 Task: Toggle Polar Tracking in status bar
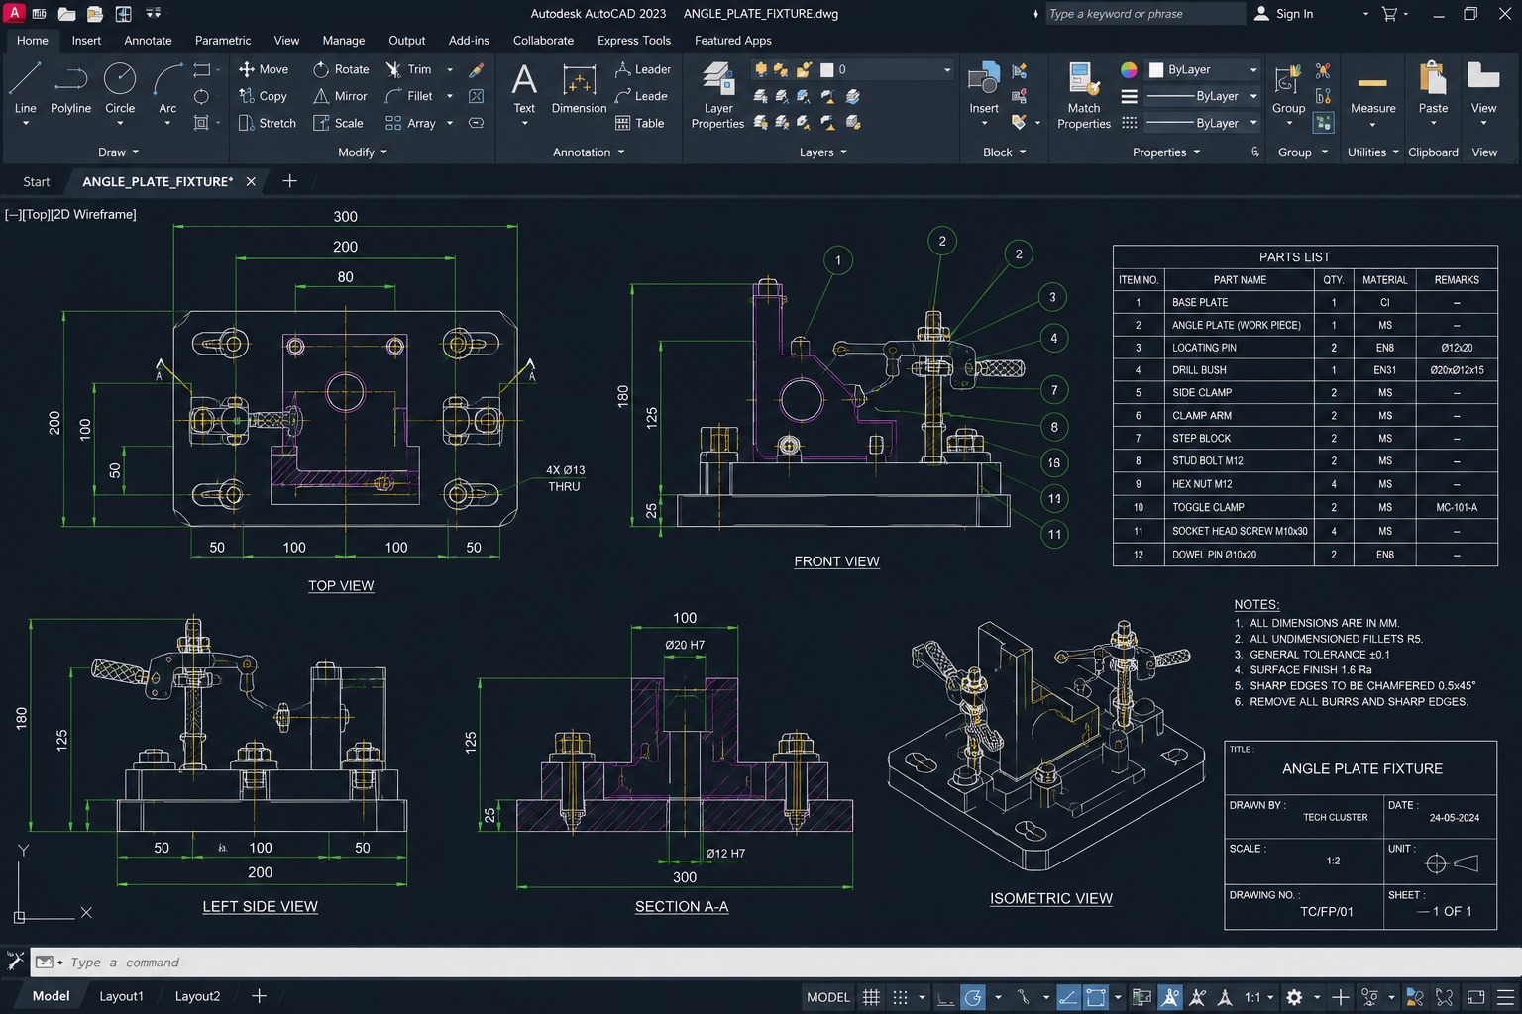(974, 997)
